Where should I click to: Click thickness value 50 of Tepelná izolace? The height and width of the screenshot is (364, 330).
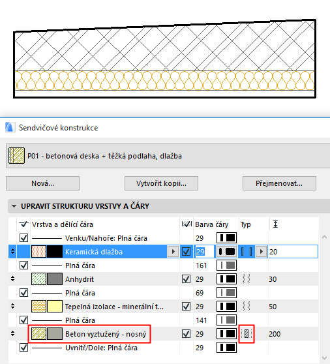[273, 307]
